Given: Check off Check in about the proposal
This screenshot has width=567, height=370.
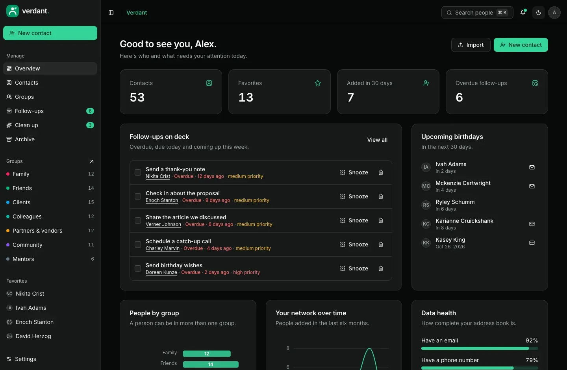Looking at the screenshot, I should [x=138, y=196].
